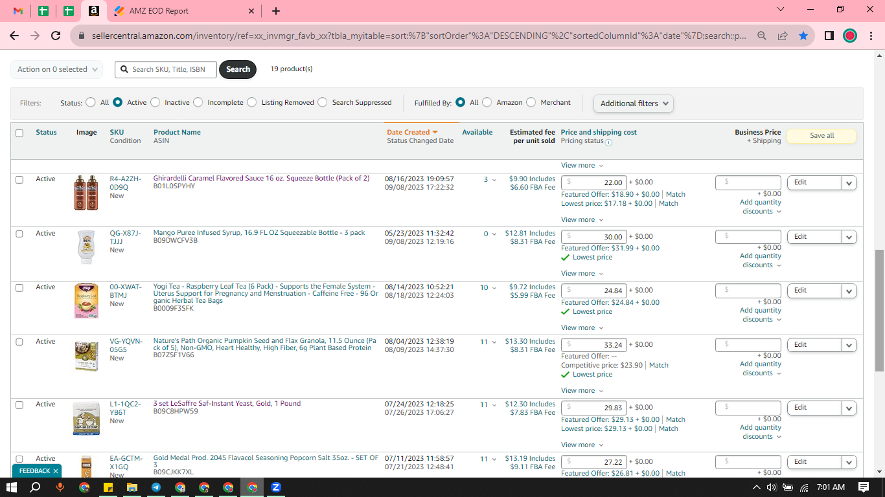Screen dimensions: 885x497
Task: Share this page using the share icon
Action: click(x=783, y=36)
